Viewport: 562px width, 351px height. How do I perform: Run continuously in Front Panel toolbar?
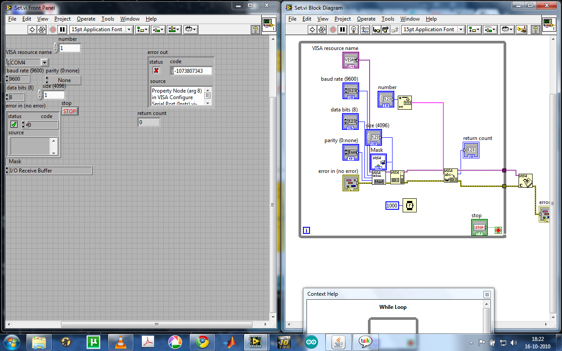point(42,29)
